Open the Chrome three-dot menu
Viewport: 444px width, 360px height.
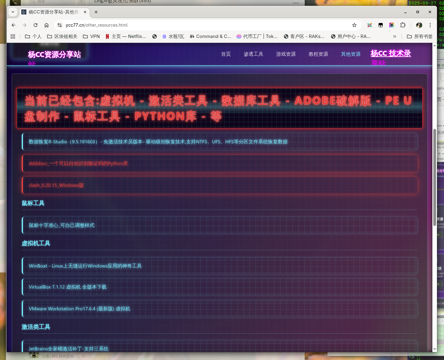[x=430, y=25]
